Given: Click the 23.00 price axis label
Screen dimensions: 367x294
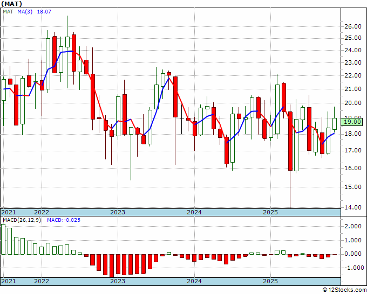Looking at the screenshot, I should click(x=353, y=62).
